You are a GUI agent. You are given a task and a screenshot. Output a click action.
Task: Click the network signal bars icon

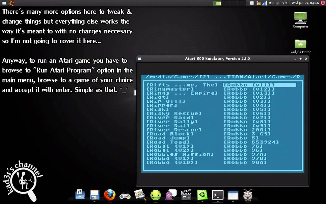265,3
